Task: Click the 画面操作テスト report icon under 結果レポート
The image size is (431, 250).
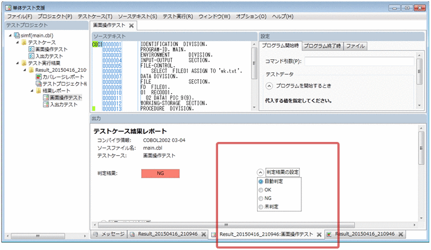Action: click(46, 98)
